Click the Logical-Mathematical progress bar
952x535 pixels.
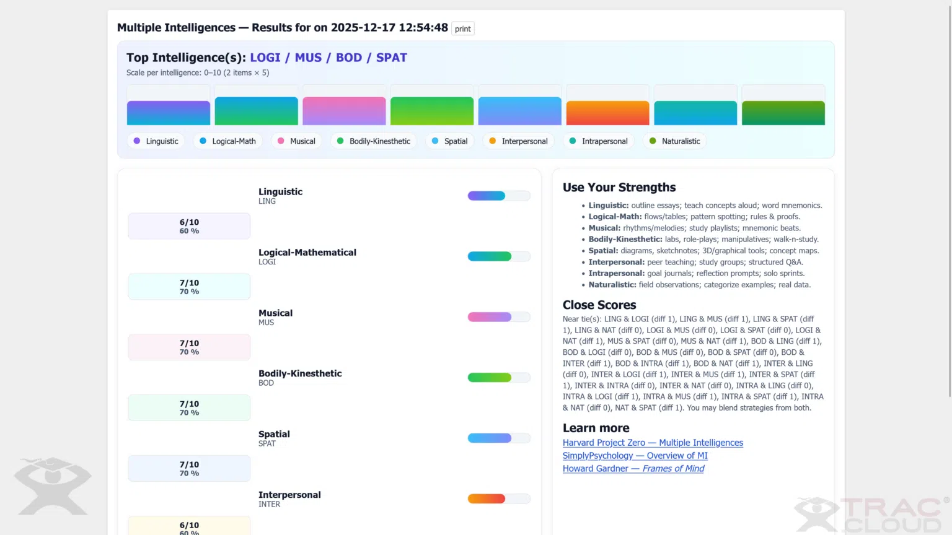click(498, 256)
